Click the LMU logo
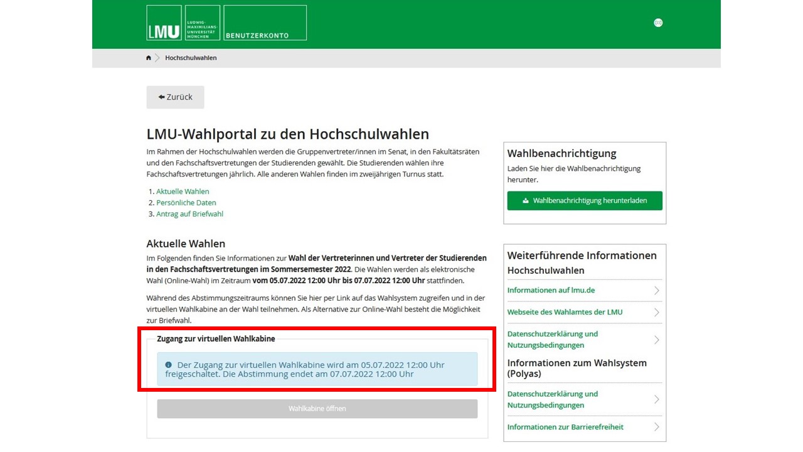Screen dimensions: 803x452 point(164,23)
